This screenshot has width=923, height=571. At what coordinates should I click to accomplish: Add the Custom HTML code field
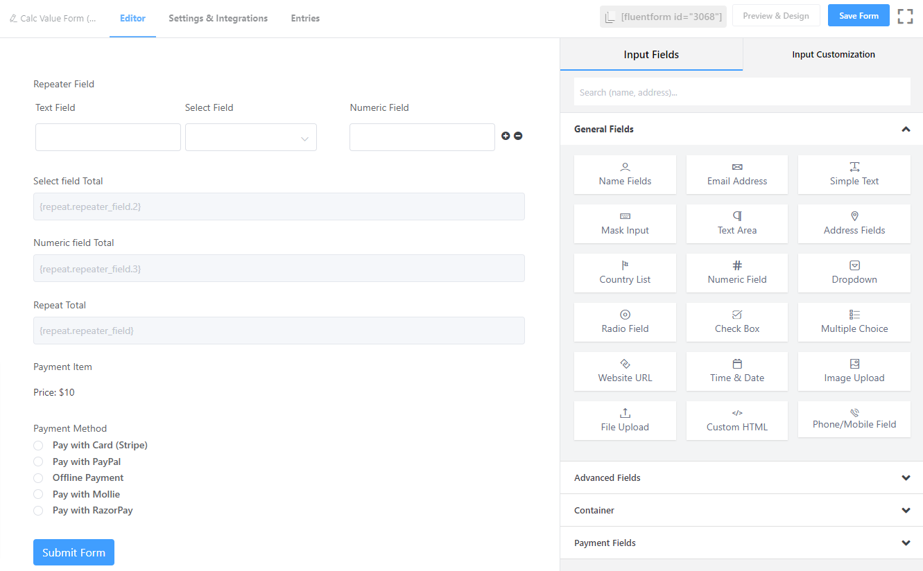[x=736, y=420]
